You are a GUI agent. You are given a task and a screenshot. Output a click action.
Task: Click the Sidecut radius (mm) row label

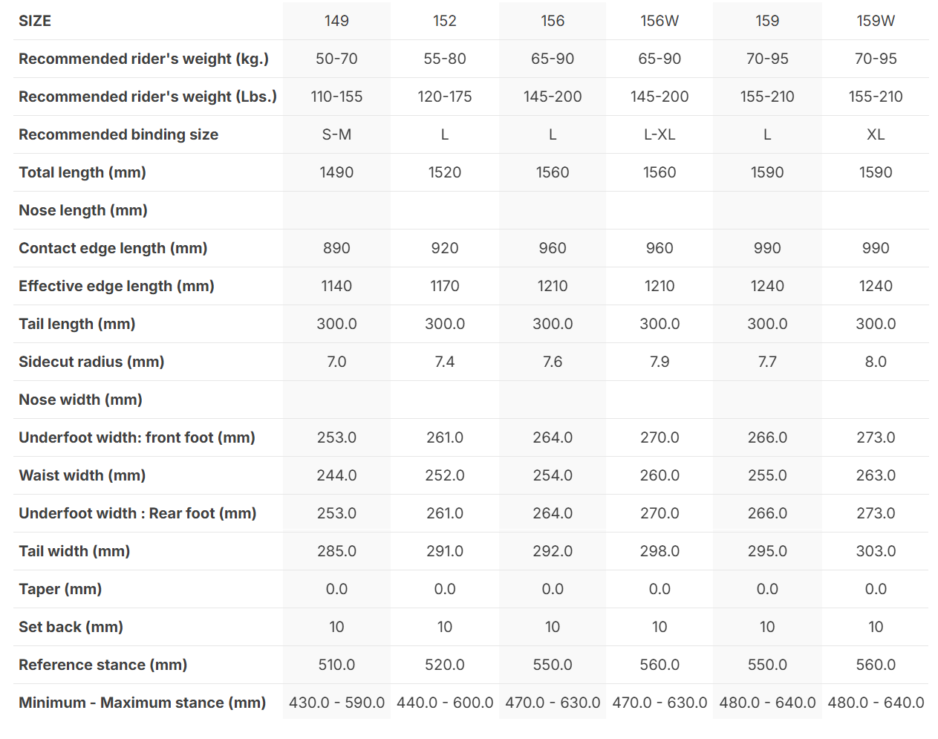(x=91, y=362)
